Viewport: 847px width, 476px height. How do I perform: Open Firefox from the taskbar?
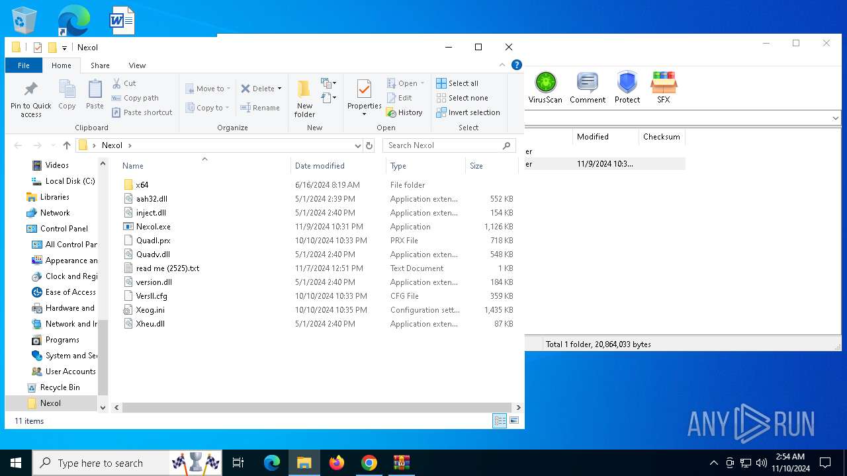click(337, 463)
